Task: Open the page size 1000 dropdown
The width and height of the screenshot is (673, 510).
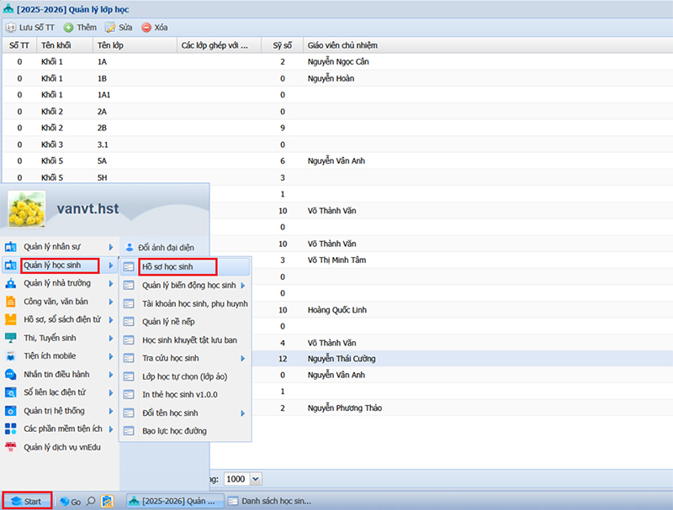Action: tap(256, 479)
